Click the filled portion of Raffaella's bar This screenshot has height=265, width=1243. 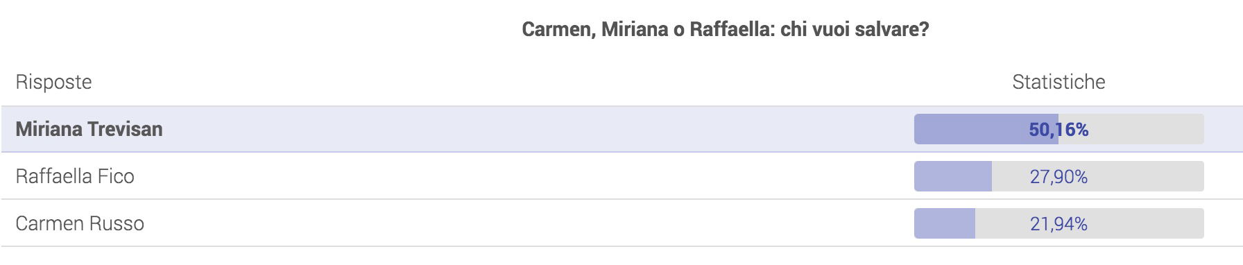(953, 177)
